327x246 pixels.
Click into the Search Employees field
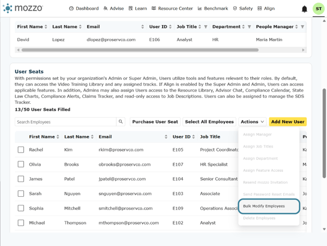[66, 122]
